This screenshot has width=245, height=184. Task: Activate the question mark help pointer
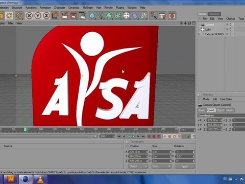tap(154, 16)
